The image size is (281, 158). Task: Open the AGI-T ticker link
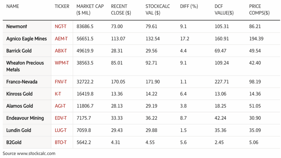click(60, 106)
